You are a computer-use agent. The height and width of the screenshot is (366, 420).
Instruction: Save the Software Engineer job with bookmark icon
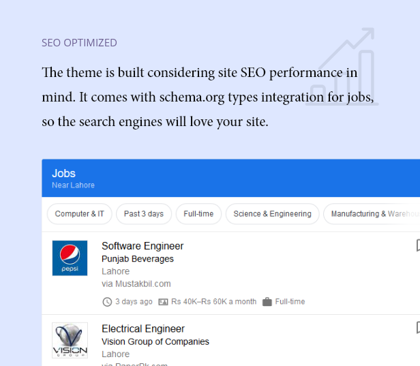(x=418, y=245)
